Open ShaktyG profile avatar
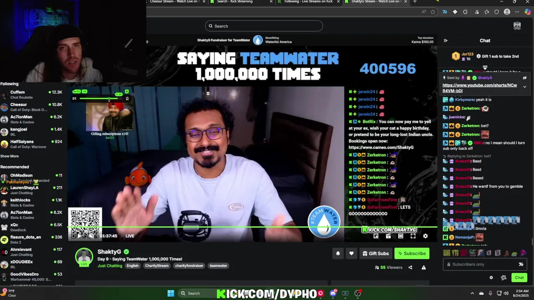The image size is (534, 300). click(x=84, y=257)
